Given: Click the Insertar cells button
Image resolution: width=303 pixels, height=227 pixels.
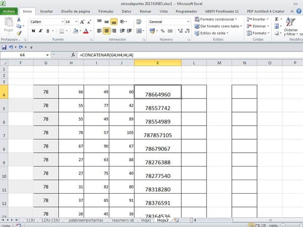Looking at the screenshot, I should 258,19.
